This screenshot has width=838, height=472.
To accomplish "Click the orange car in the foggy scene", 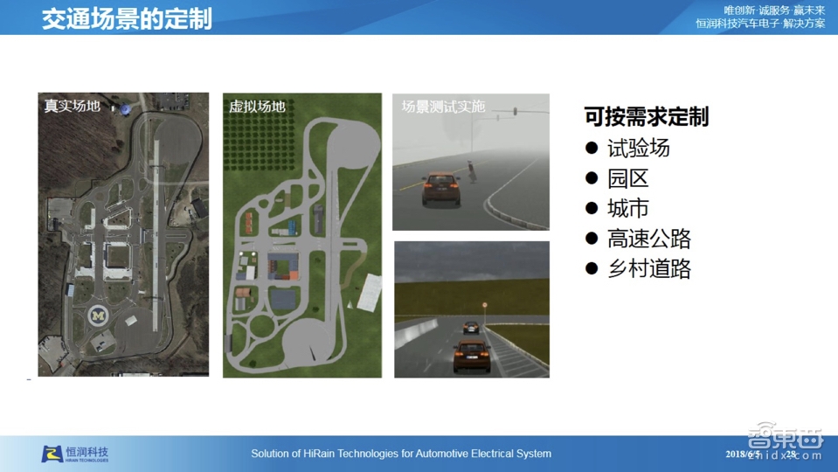I will click(441, 187).
